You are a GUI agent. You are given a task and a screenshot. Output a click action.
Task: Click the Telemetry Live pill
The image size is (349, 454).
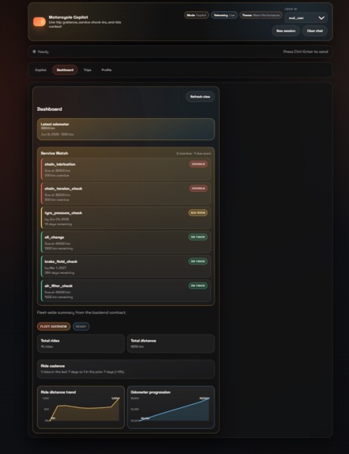tap(224, 15)
